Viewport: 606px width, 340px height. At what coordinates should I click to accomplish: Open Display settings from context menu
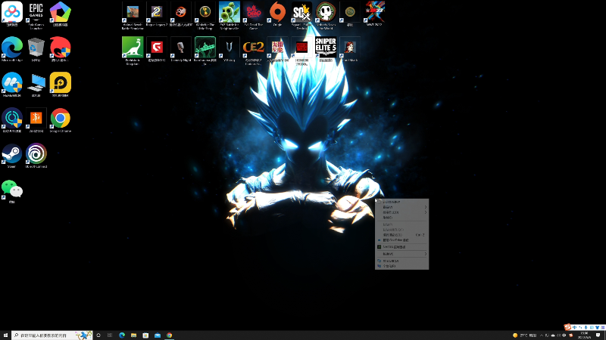click(402, 261)
